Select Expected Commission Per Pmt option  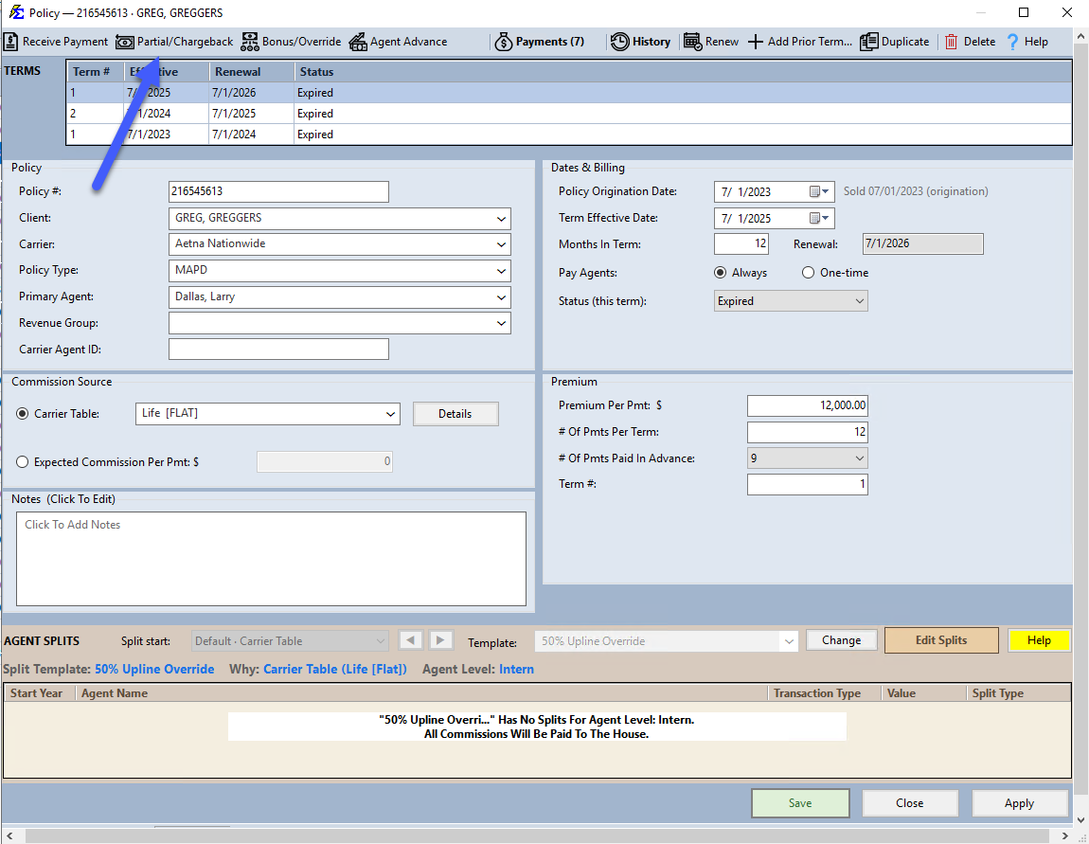point(22,462)
